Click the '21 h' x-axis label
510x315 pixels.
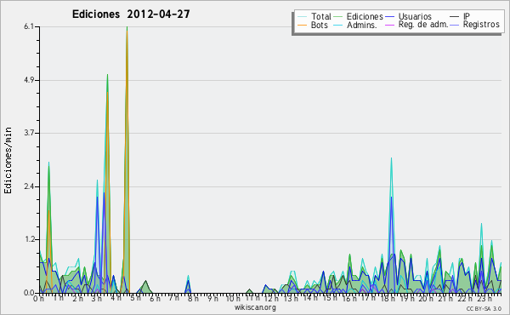(x=445, y=299)
